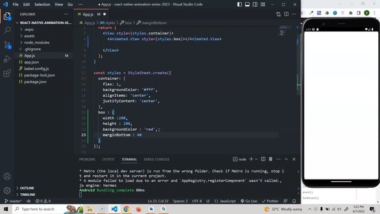Screen dimensions: 380x214
Task: Click Ln 23, Col 22 status
Action: click(x=158, y=201)
